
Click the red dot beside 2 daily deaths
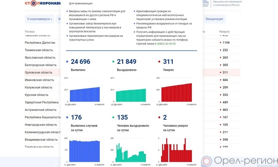pyautogui.click(x=159, y=118)
